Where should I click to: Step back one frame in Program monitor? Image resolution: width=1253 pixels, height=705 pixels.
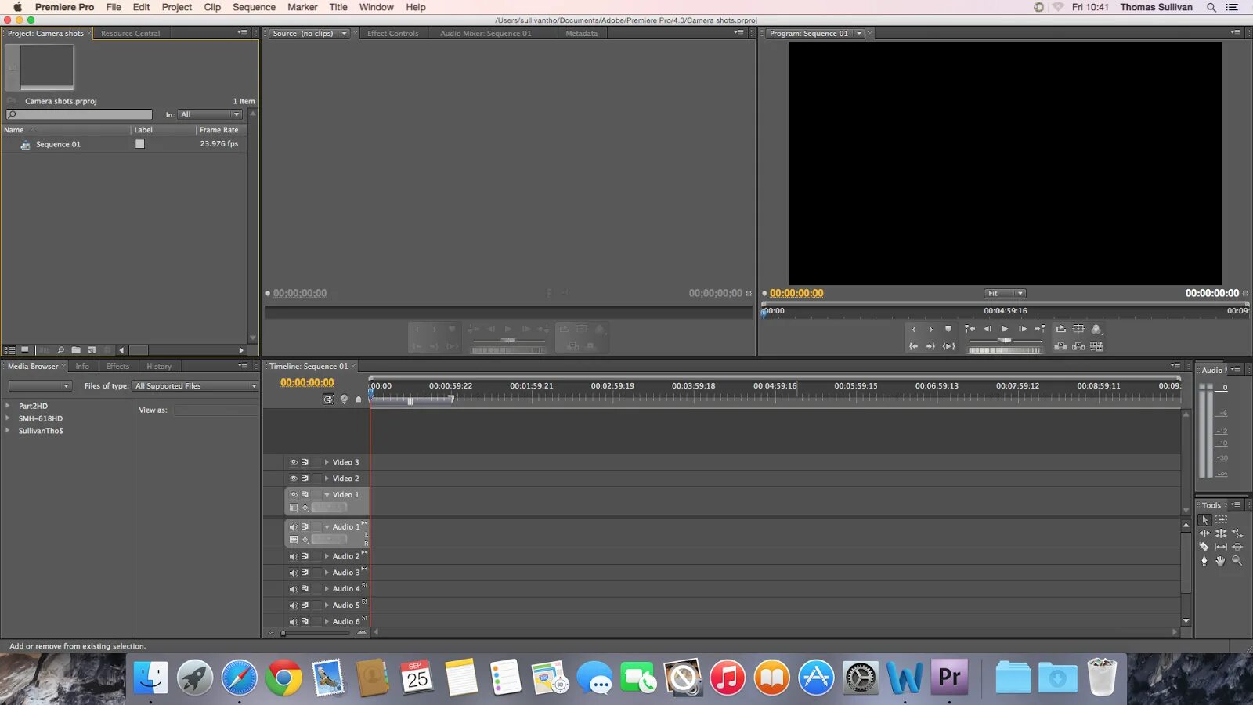(x=988, y=329)
